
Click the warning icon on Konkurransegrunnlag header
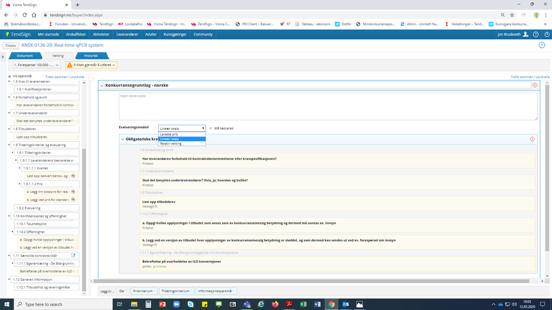[535, 85]
